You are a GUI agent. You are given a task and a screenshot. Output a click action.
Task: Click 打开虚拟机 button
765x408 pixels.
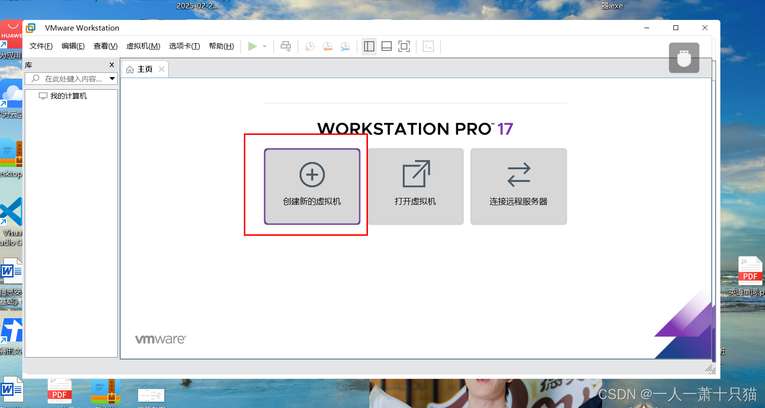point(415,186)
